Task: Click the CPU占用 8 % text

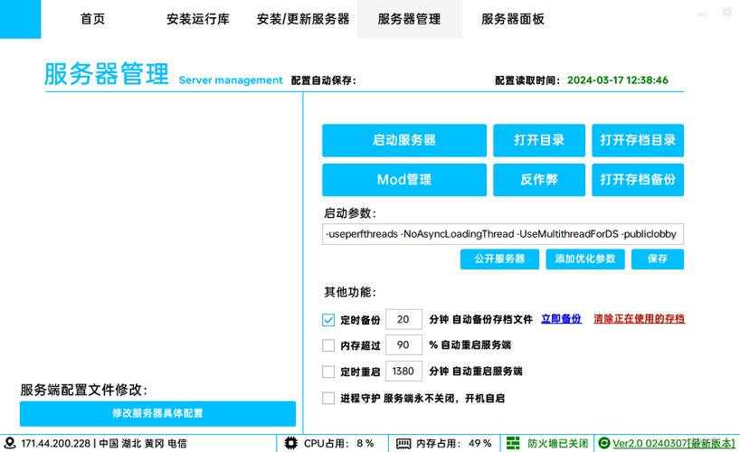Action: coord(339,444)
